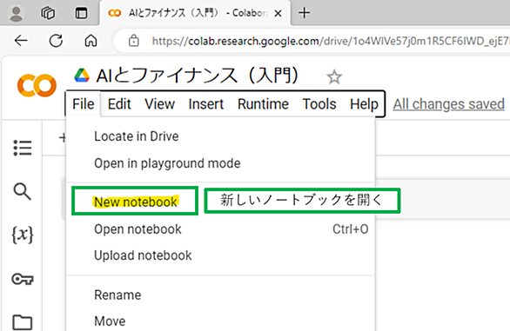Click the All changes saved link

click(448, 104)
